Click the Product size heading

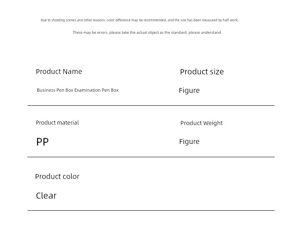coord(202,72)
